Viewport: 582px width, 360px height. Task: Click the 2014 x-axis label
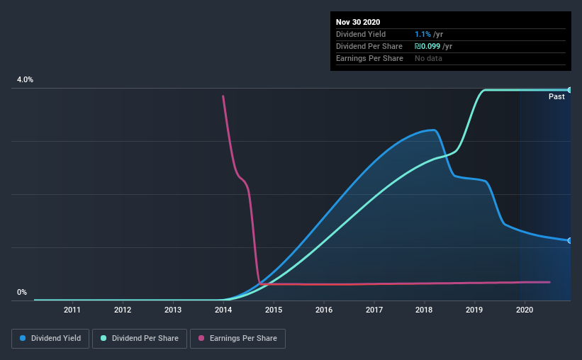coord(223,310)
